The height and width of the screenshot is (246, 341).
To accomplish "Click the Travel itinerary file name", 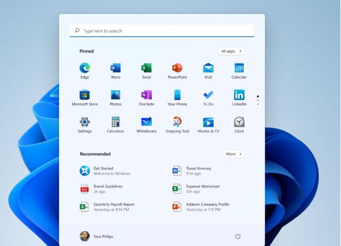I will [x=198, y=169].
